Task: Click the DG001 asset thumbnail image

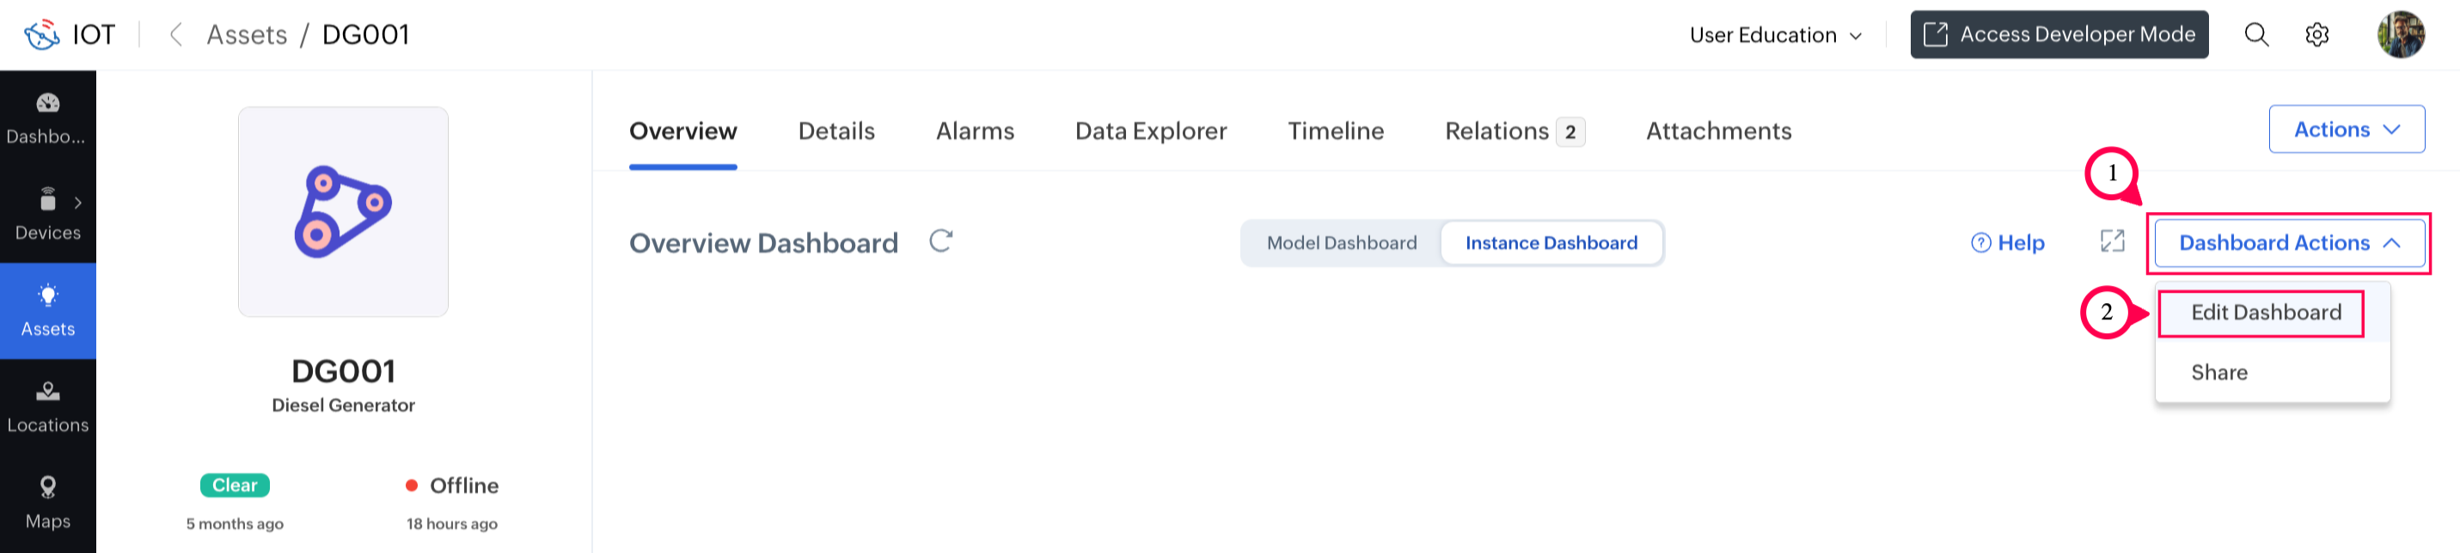Action: click(343, 211)
